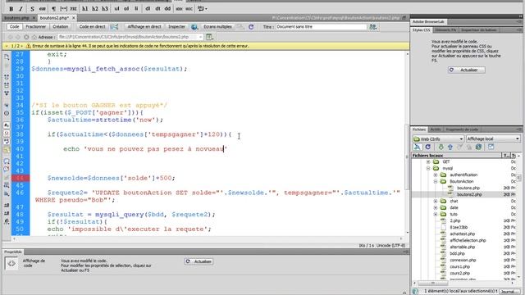Viewport: 525px width, 295px height.
Task: Insert Strong (S) tag from toolbar
Action: click(32, 9)
